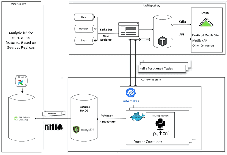Image resolution: width=227 pixels, height=155 pixels.
Task: Click the close X on the window icon
Action: pyautogui.click(x=137, y=24)
